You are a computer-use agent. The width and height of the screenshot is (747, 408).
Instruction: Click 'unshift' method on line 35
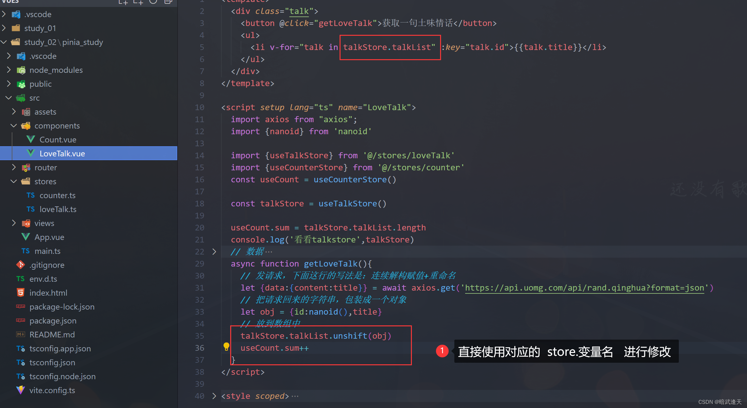(350, 336)
